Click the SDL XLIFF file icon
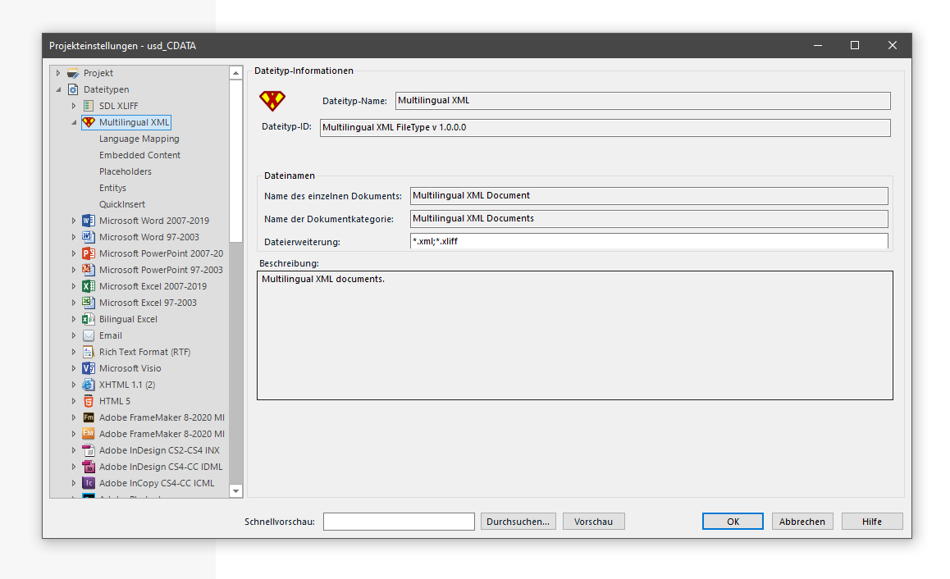 pos(89,106)
